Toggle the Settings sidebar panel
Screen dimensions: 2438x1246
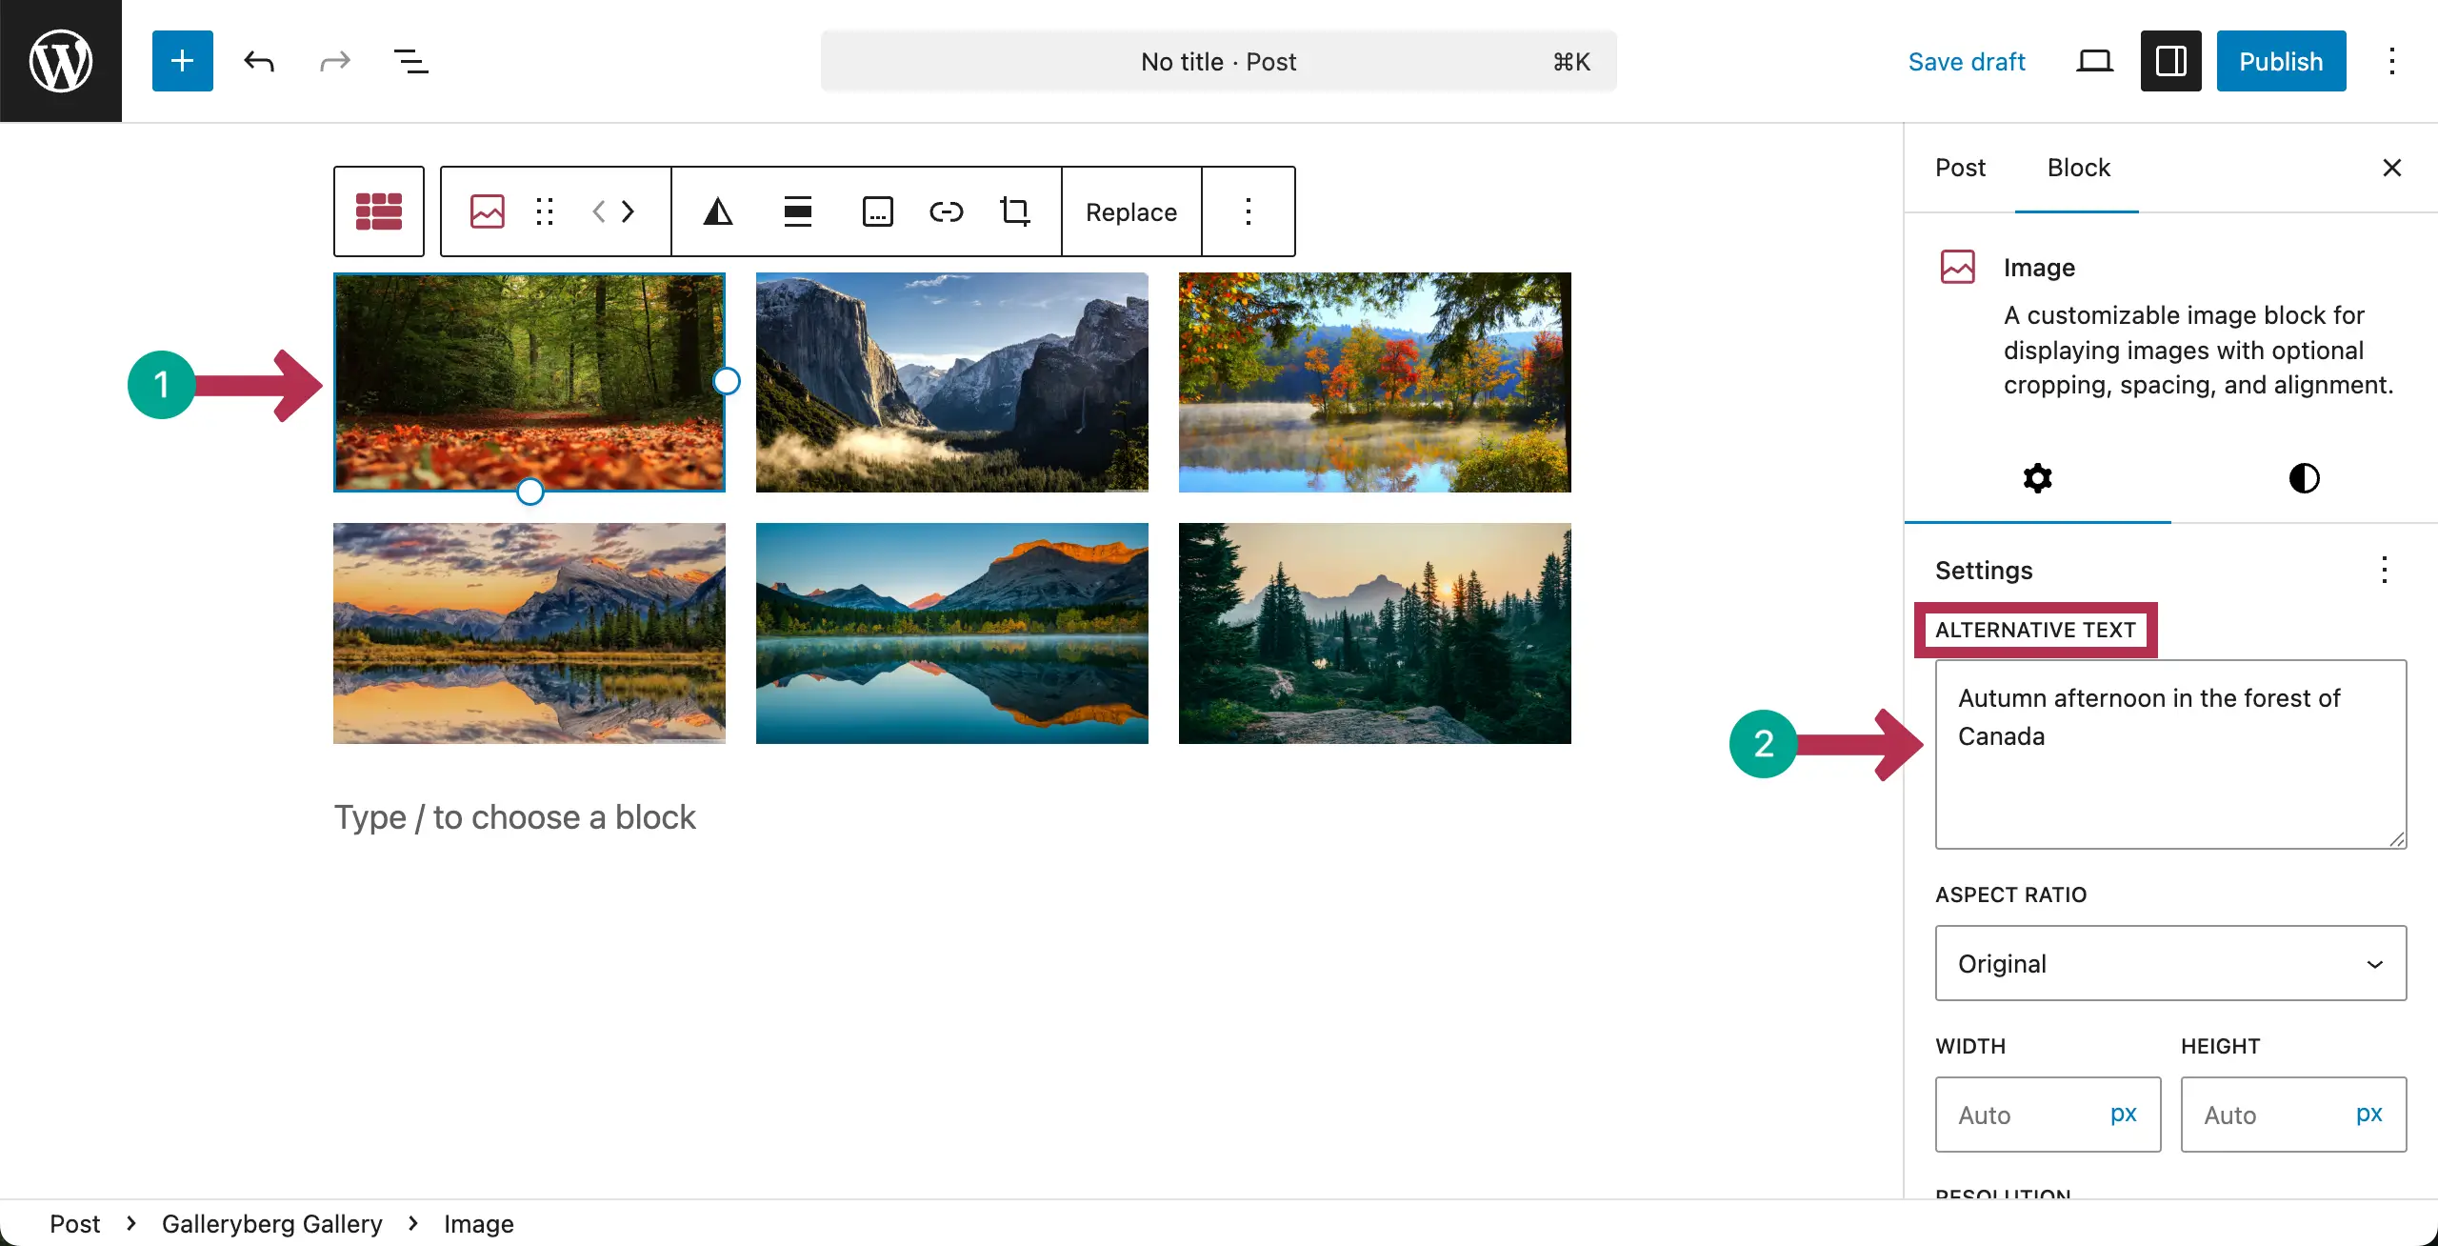click(x=2170, y=60)
